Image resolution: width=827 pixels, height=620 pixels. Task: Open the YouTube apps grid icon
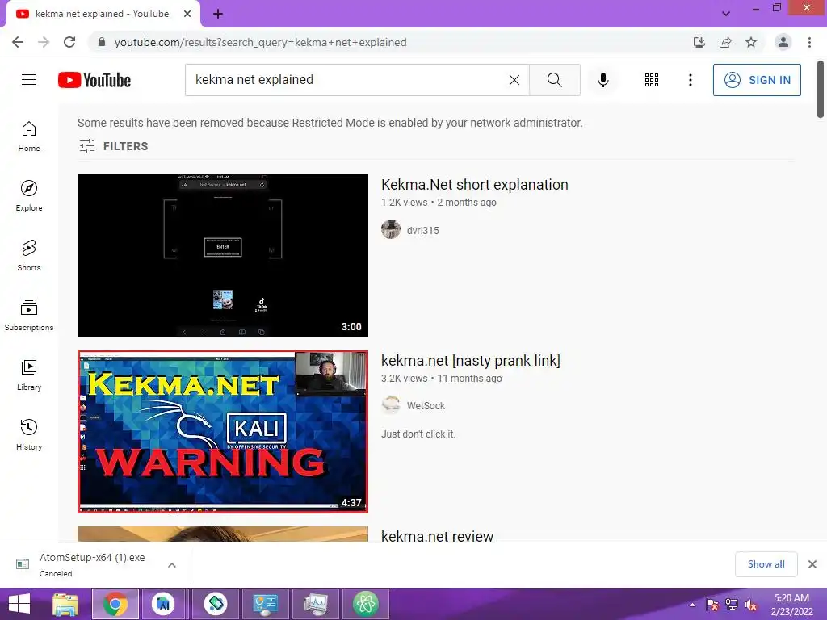coord(652,80)
